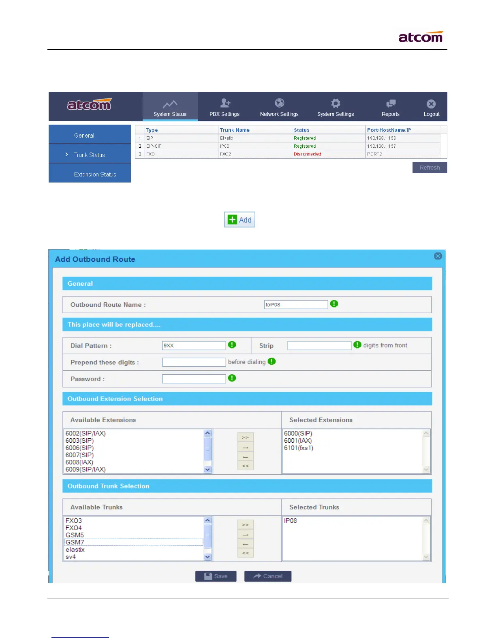
Task: Click the Strip digits input field
Action: pyautogui.click(x=319, y=345)
